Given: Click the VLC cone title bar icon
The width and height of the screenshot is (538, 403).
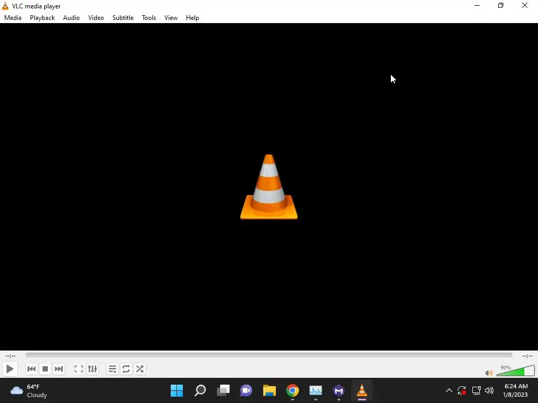Looking at the screenshot, I should pos(5,6).
